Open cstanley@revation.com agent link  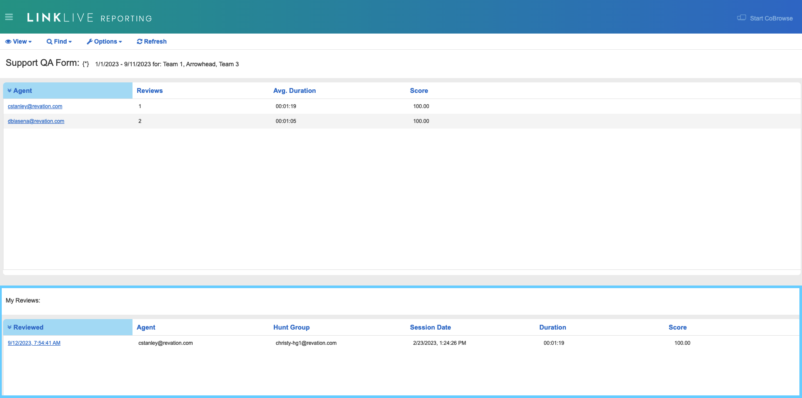(35, 106)
